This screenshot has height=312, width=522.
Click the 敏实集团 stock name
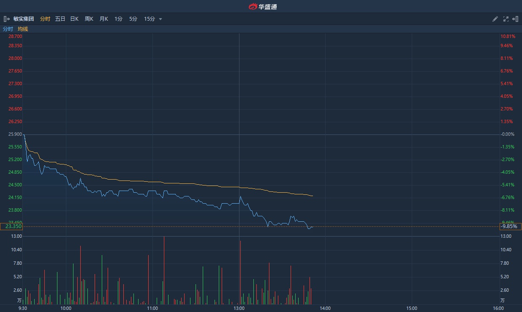[x=24, y=19]
